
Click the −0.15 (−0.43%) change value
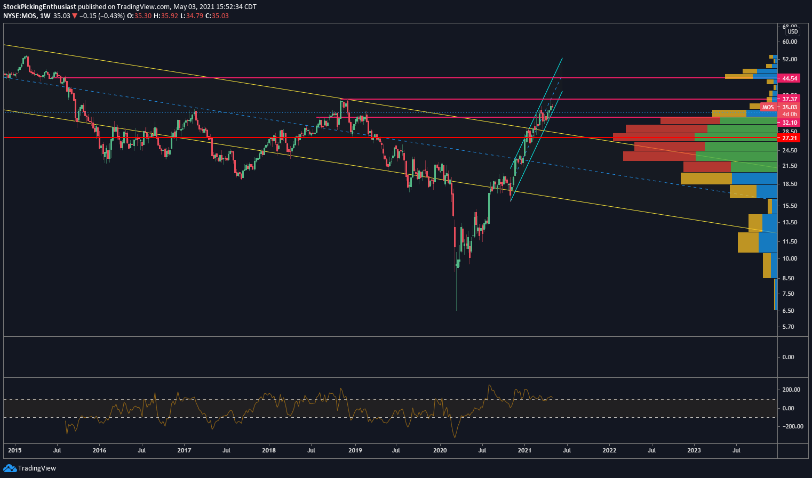pos(102,16)
